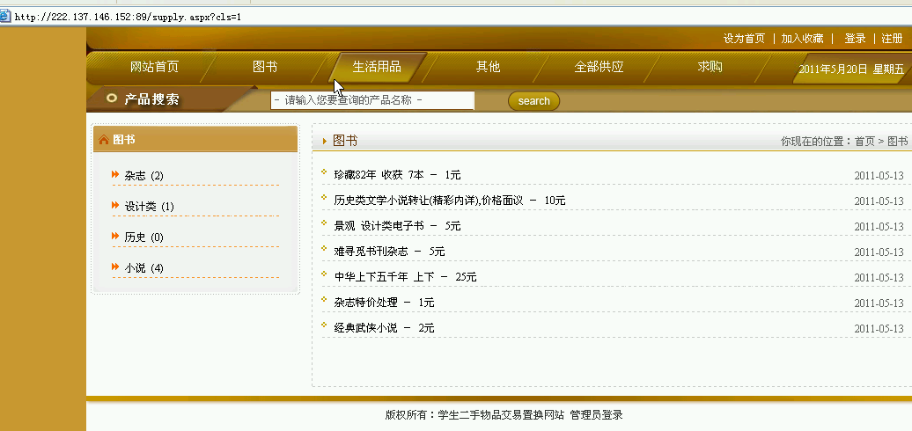Click the triangle icon before 图书 content heading
912x431 pixels.
tap(325, 141)
